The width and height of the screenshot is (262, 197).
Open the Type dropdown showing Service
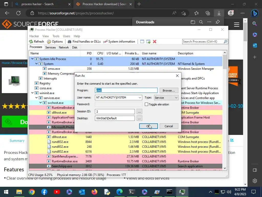[166, 98]
